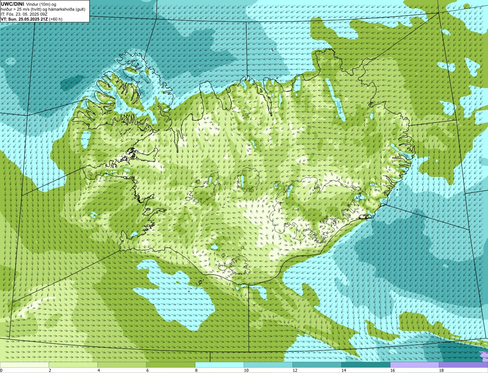488x373 pixels.
Task: Click the legend scale label '2'
Action: (x=50, y=370)
